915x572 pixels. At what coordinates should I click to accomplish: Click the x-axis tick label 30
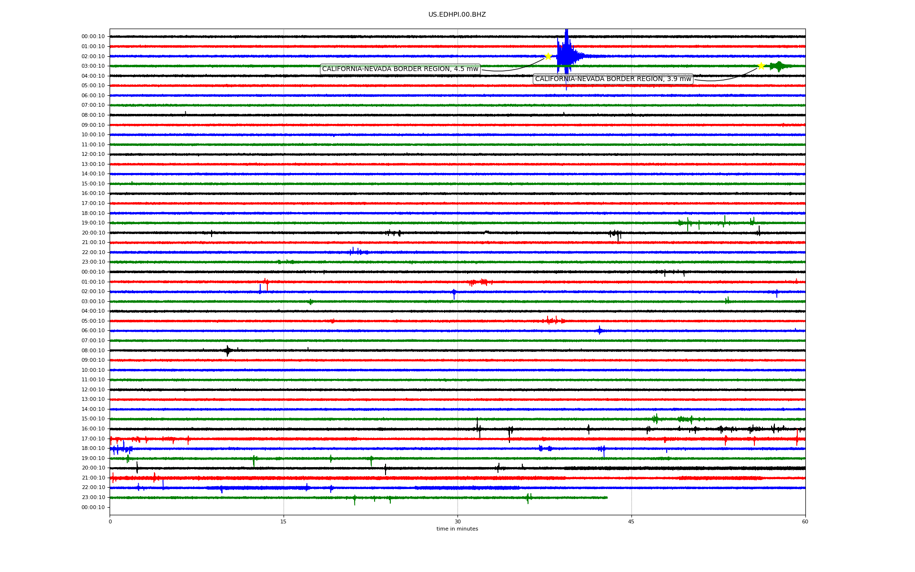pos(457,521)
